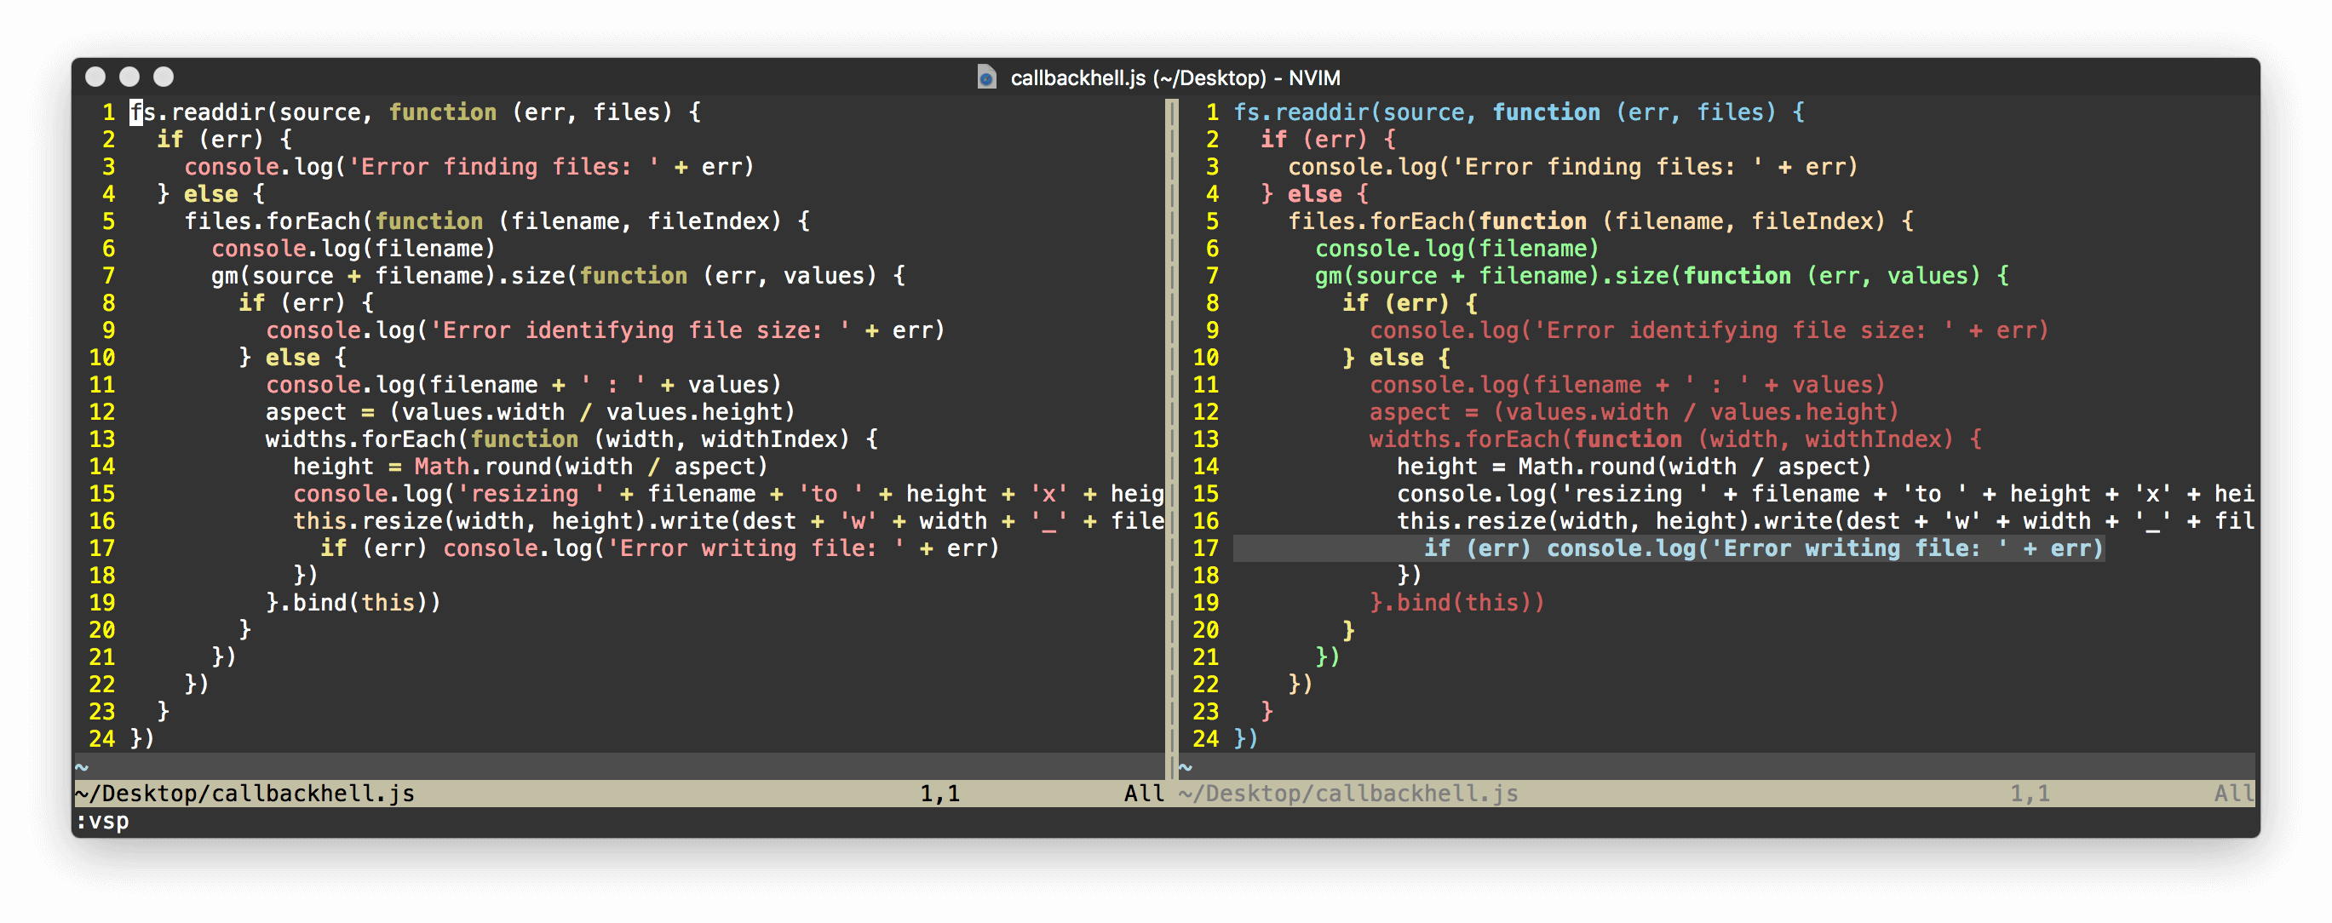Click line number 13 in left pane
Image resolution: width=2332 pixels, height=923 pixels.
click(x=101, y=439)
